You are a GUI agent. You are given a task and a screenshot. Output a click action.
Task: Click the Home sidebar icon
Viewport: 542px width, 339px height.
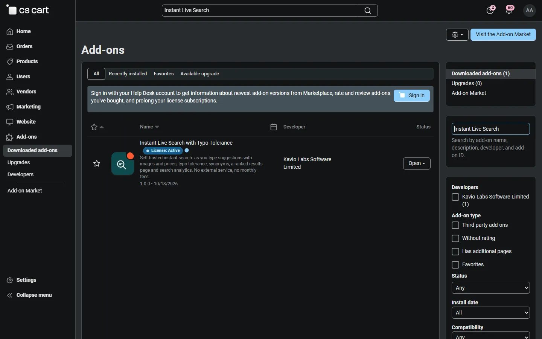click(10, 32)
